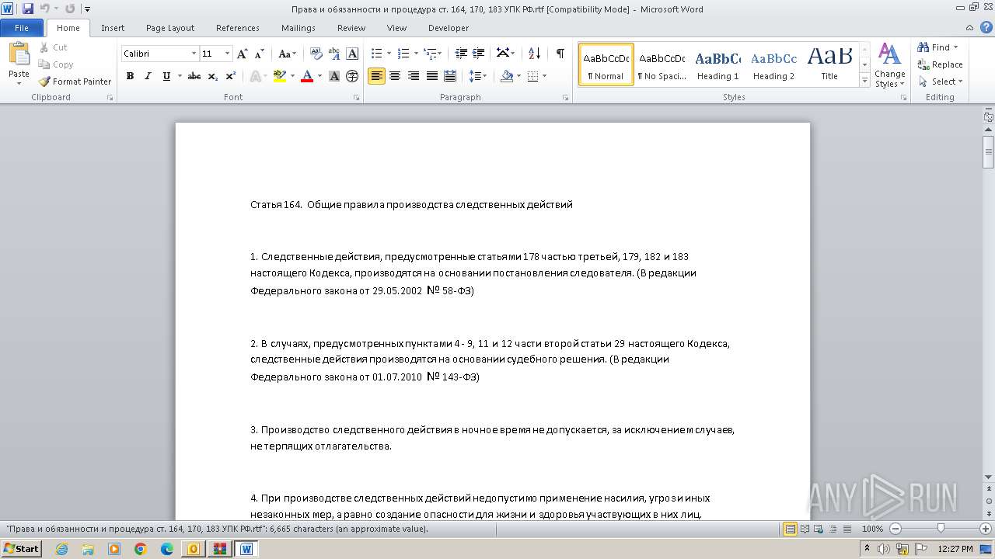
Task: Click the Enclose Characters icon
Action: pyautogui.click(x=352, y=76)
